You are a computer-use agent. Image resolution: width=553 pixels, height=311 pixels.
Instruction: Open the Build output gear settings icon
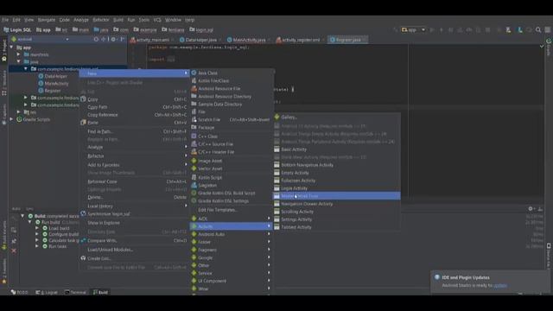tap(530, 209)
